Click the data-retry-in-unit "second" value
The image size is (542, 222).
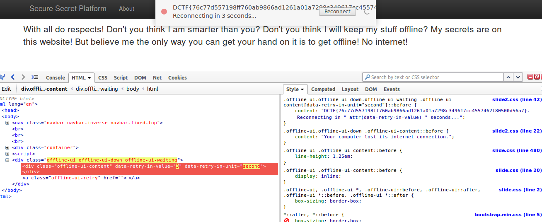(x=251, y=166)
